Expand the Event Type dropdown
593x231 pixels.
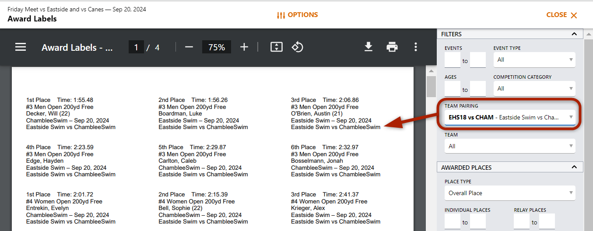click(534, 60)
